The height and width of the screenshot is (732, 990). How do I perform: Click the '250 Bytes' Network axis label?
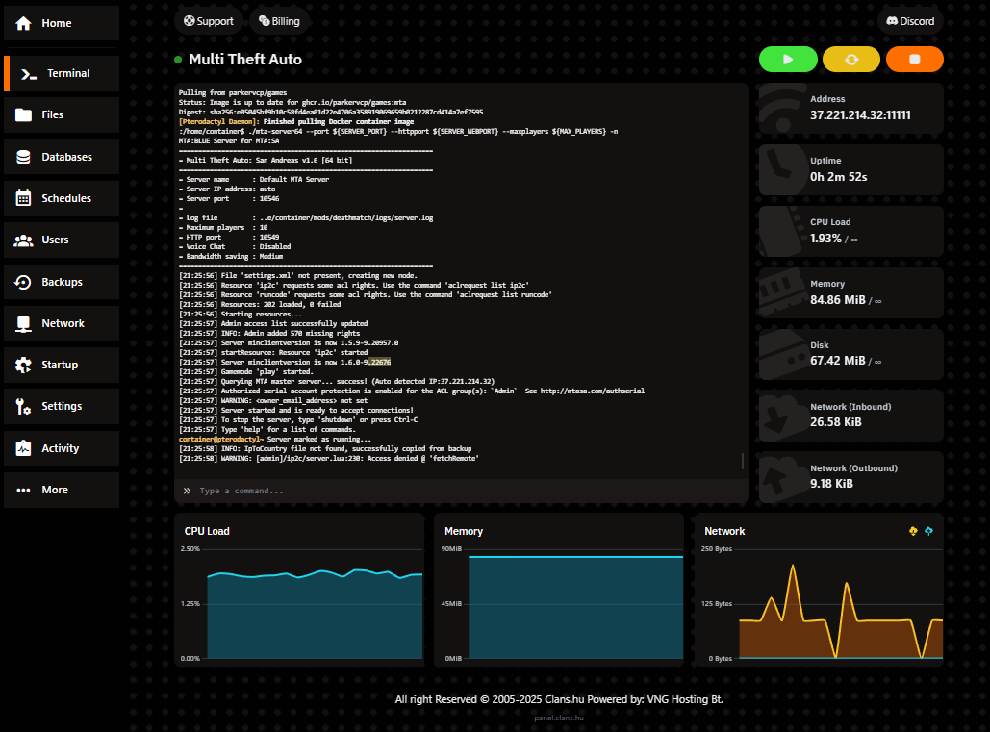(717, 549)
